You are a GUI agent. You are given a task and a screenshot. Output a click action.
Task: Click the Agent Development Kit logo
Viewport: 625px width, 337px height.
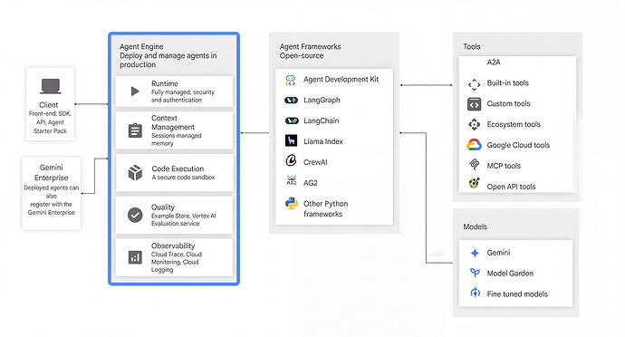coord(291,80)
